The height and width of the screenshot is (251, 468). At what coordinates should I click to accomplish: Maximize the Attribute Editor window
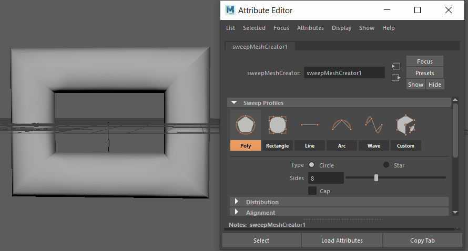click(418, 10)
